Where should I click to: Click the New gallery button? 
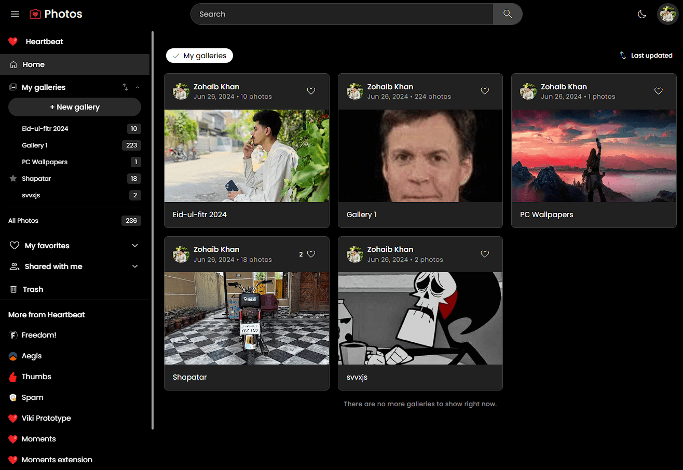pyautogui.click(x=75, y=107)
